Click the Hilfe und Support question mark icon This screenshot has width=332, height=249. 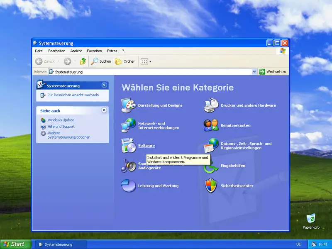click(x=43, y=127)
